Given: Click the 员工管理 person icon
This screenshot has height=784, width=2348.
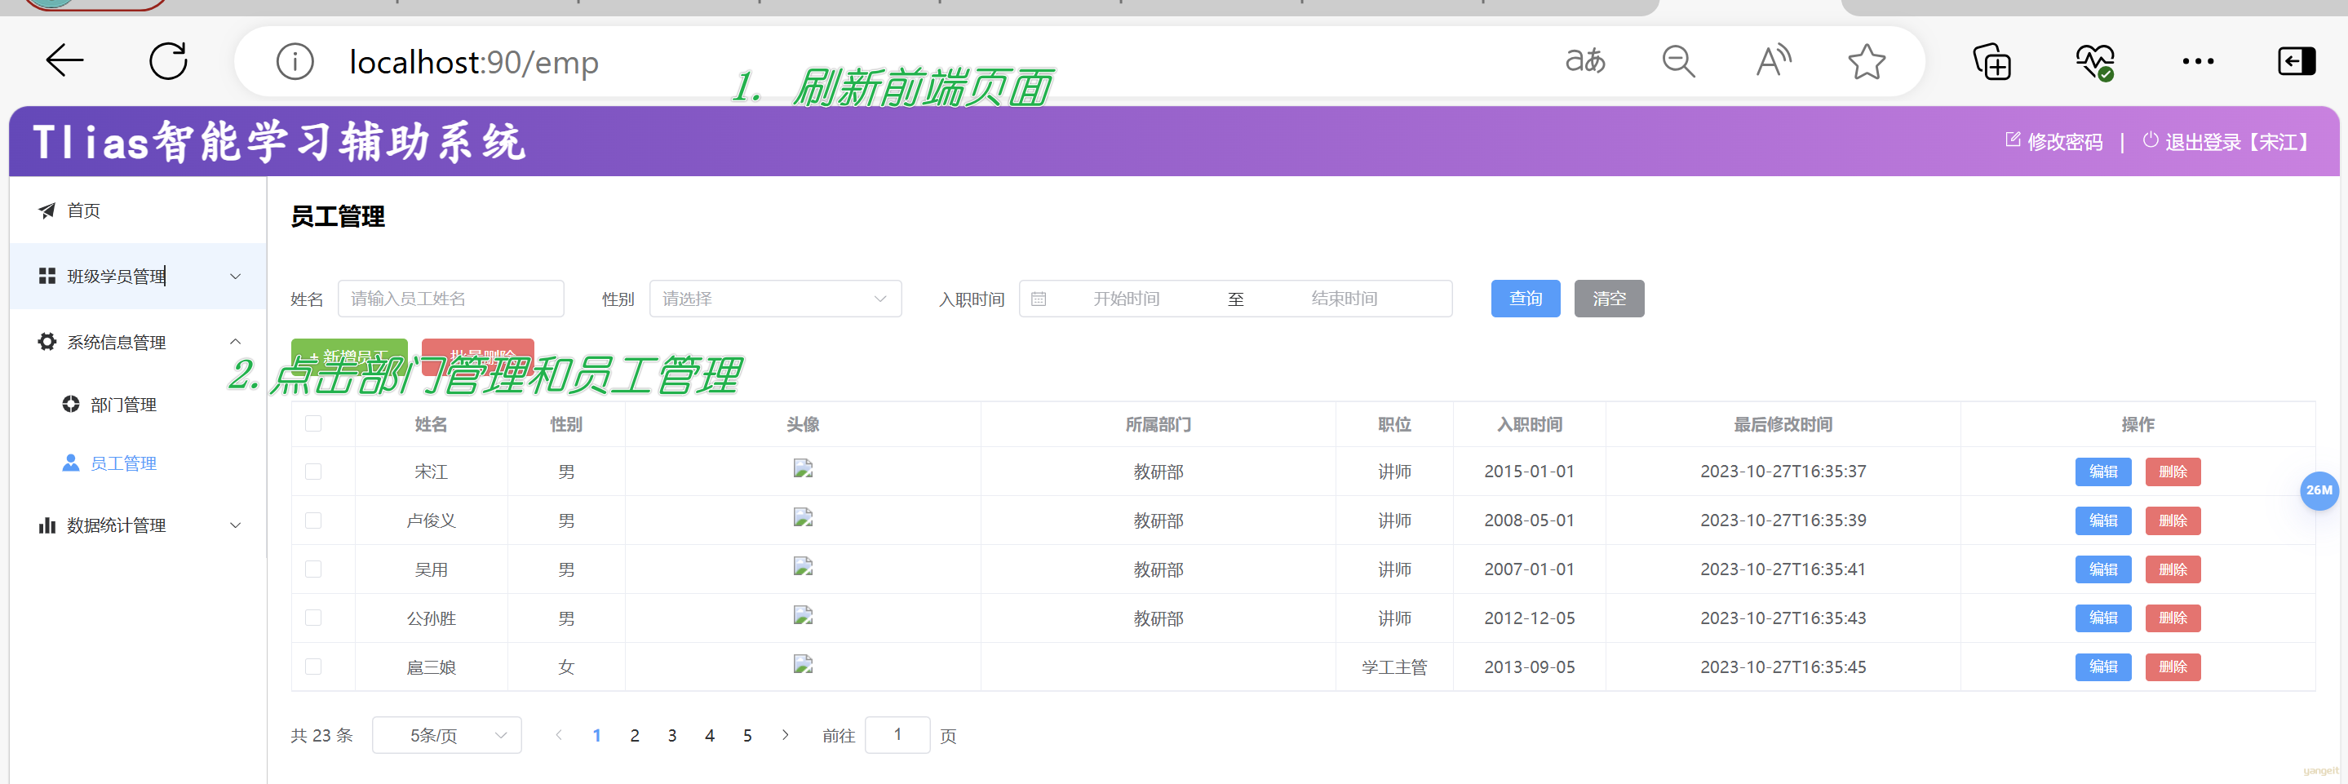Looking at the screenshot, I should click(70, 463).
